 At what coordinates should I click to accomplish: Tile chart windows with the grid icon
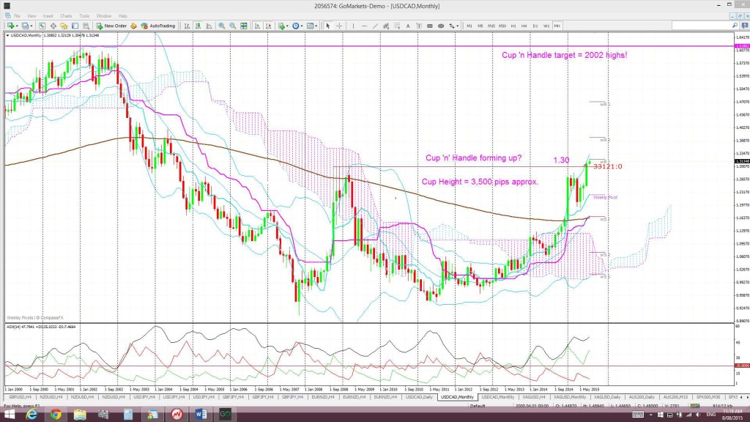point(243,26)
